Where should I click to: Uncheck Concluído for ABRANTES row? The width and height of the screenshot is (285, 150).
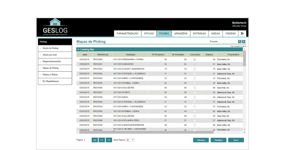pyautogui.click(x=194, y=64)
